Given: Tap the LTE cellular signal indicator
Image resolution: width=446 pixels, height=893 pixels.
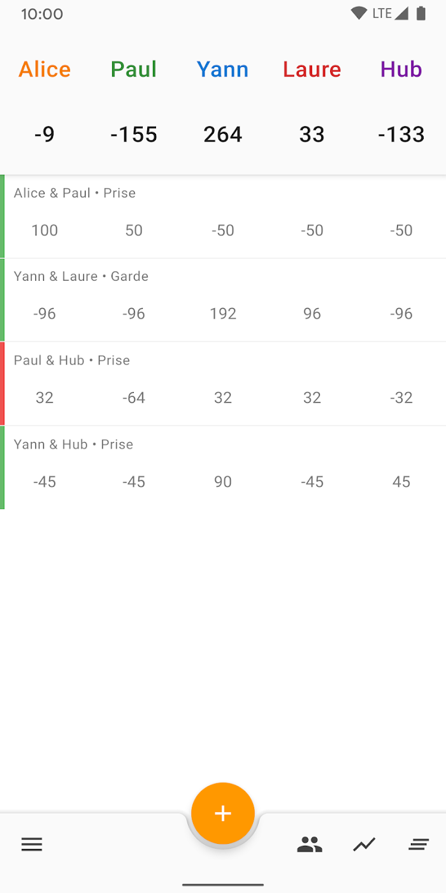Looking at the screenshot, I should (390, 13).
